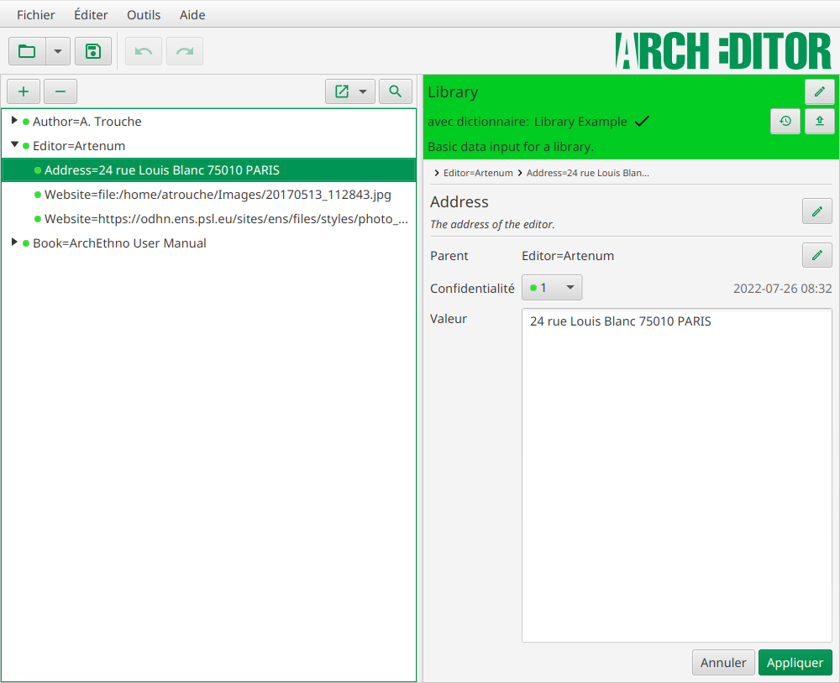840x683 pixels.
Task: Click the open folder icon
Action: (x=27, y=51)
